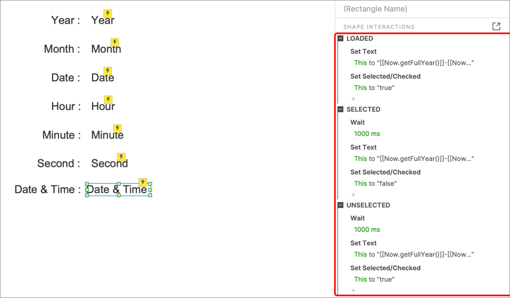Add action under LOADED with plus

[x=353, y=99]
